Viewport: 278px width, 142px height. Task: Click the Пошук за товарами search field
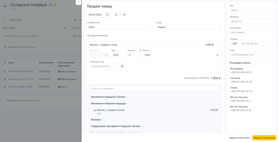tap(154, 89)
